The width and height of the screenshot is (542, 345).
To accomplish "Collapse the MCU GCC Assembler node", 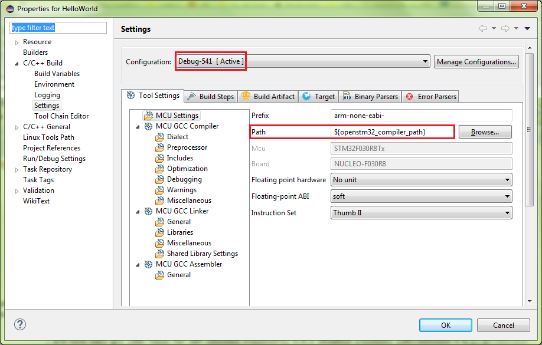I will pos(138,265).
